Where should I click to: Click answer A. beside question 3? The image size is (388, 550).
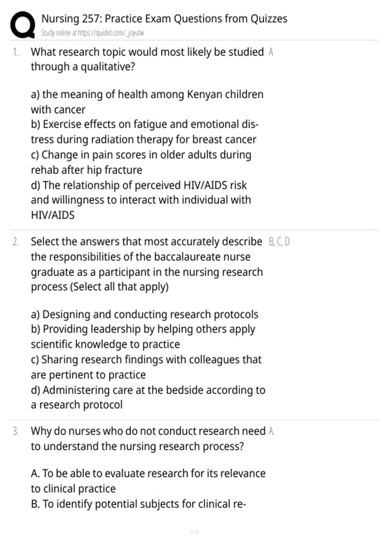coord(272,431)
